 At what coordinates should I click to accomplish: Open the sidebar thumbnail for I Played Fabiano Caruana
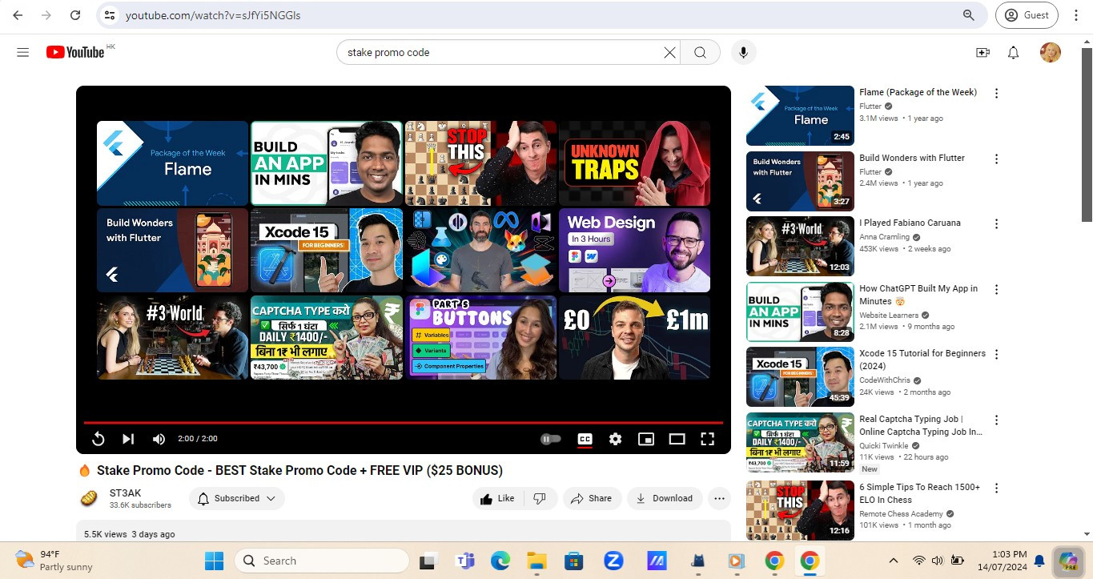800,247
